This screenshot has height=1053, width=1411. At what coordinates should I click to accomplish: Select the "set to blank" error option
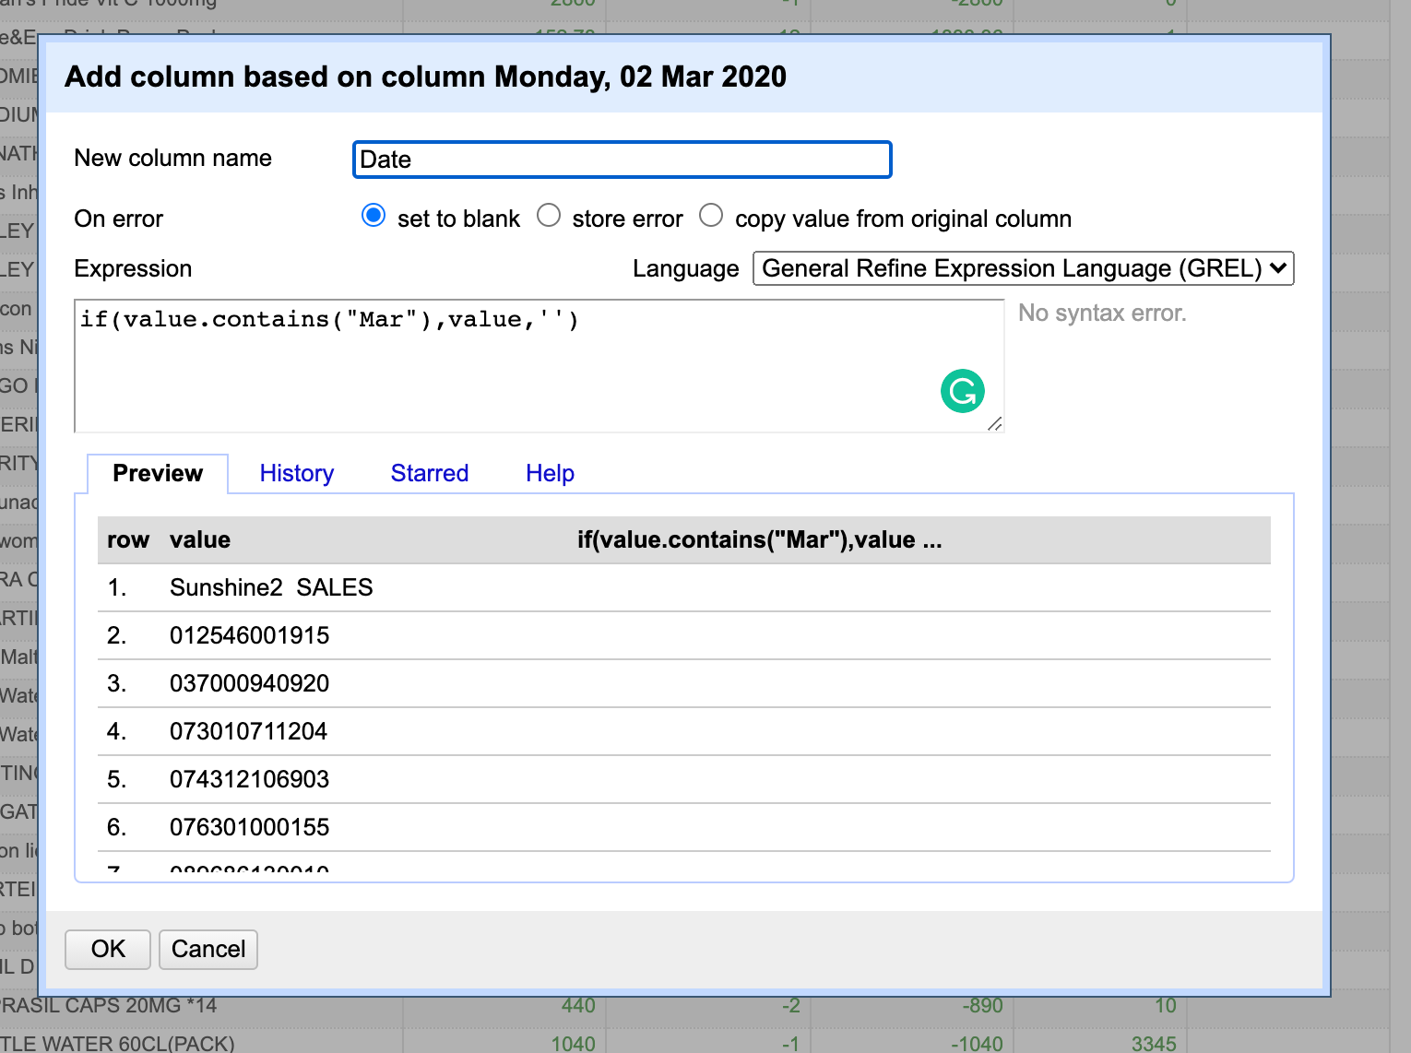373,216
